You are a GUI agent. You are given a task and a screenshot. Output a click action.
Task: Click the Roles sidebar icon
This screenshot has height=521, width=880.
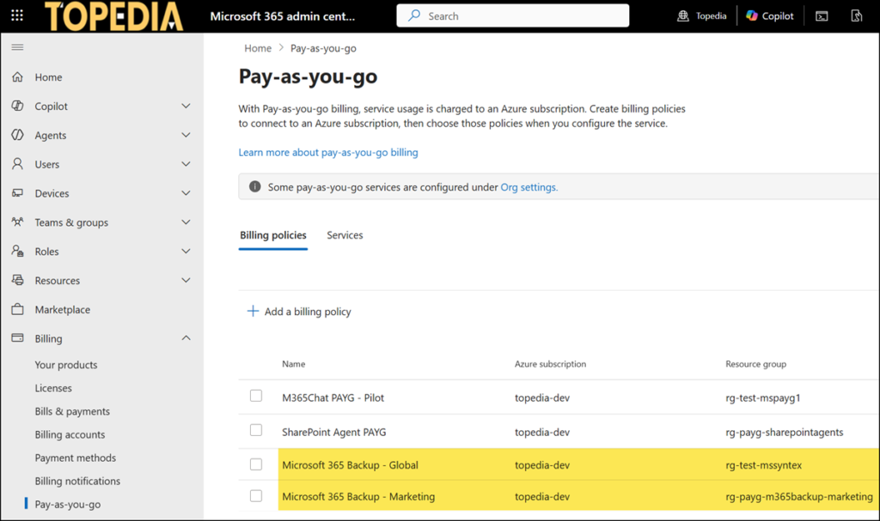[x=17, y=251]
